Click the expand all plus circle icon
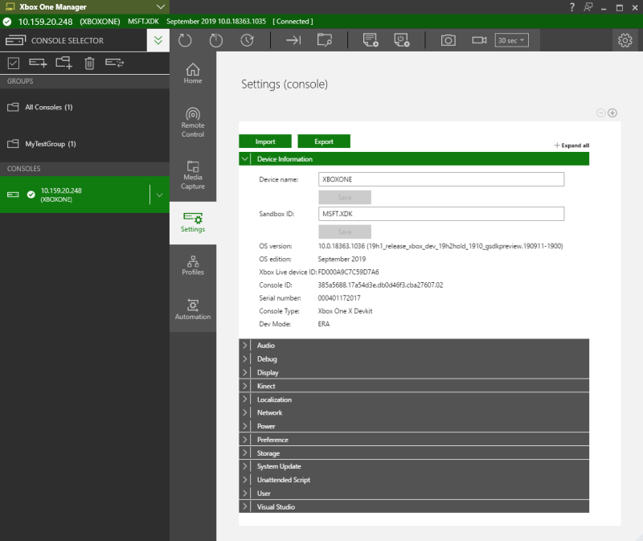 click(612, 113)
